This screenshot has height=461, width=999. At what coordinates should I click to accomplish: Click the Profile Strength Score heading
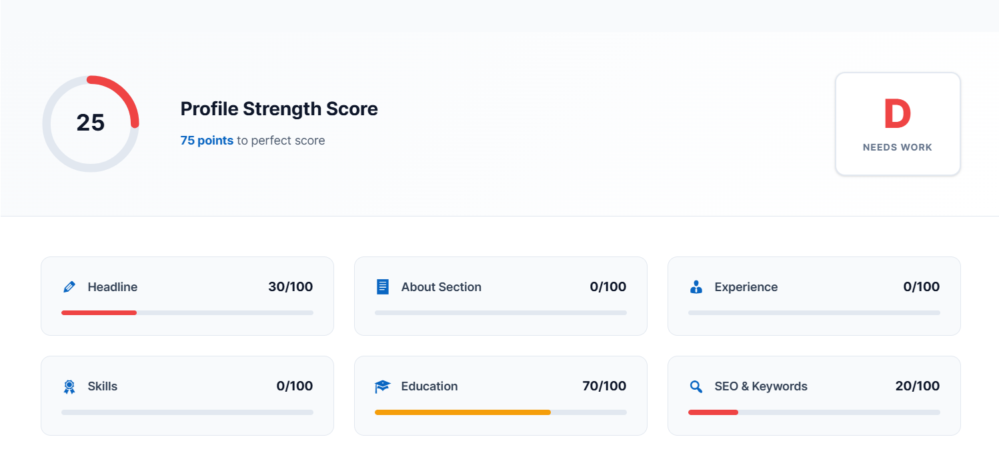(279, 109)
